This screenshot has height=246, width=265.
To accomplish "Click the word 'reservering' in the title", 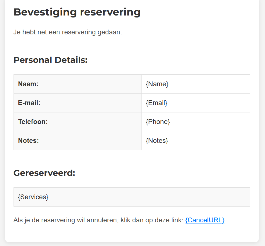I will pos(110,12).
